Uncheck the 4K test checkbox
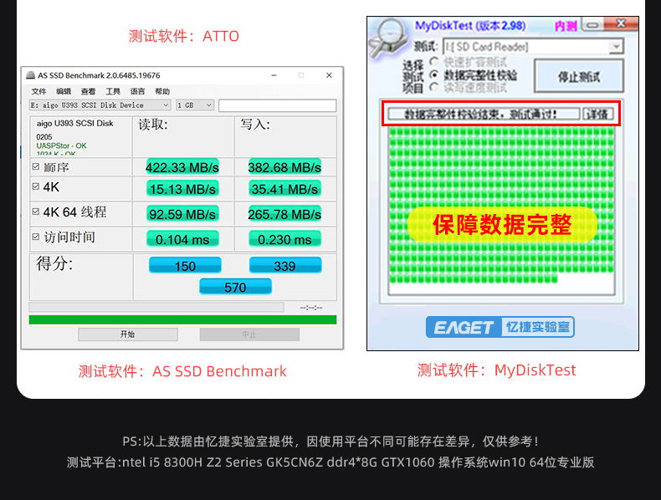The width and height of the screenshot is (661, 500). 35,187
